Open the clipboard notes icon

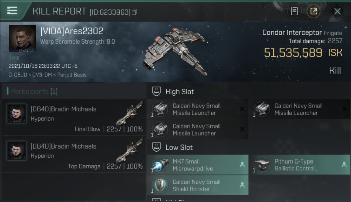[x=294, y=11]
